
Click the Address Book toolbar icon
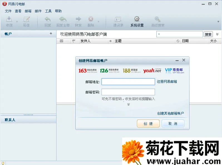point(118,19)
